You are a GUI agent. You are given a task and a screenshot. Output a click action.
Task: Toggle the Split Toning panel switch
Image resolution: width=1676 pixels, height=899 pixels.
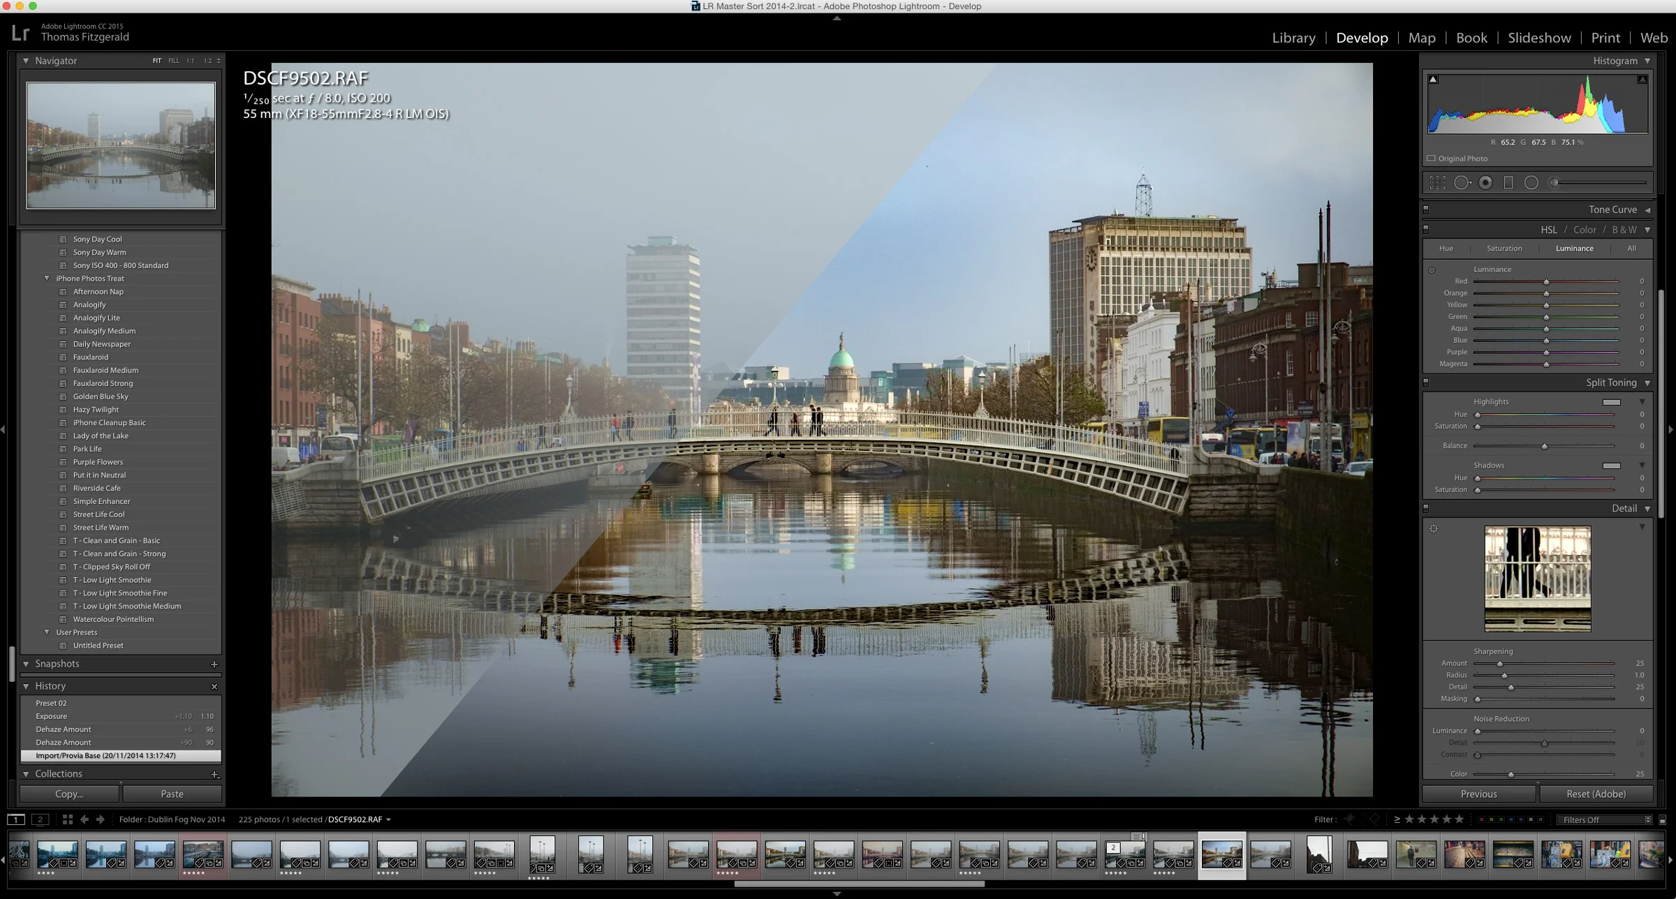(1426, 382)
